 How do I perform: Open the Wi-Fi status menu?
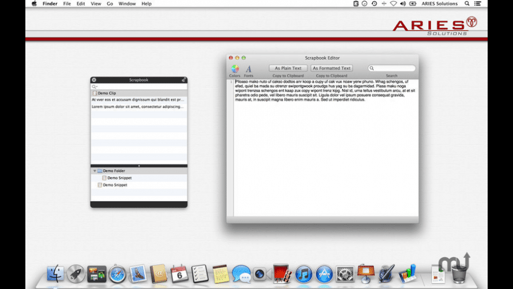tap(393, 4)
